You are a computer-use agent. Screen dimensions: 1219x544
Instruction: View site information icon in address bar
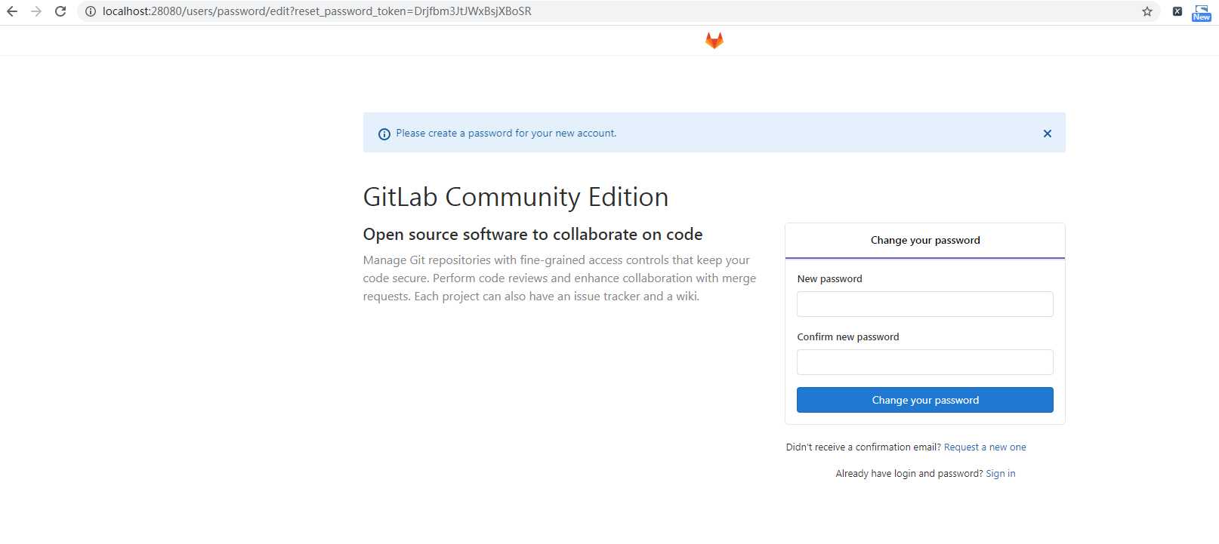(x=90, y=11)
